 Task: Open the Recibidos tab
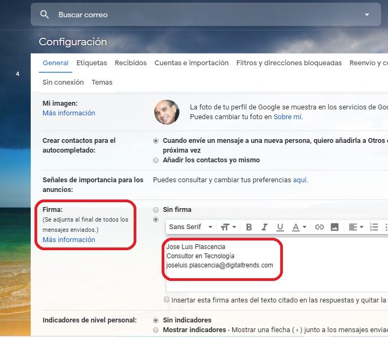(130, 63)
